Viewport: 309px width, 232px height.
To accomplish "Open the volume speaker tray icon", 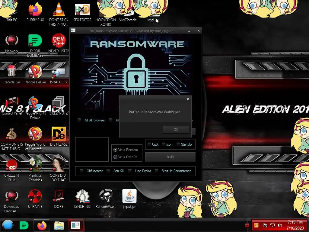I will pos(280,225).
